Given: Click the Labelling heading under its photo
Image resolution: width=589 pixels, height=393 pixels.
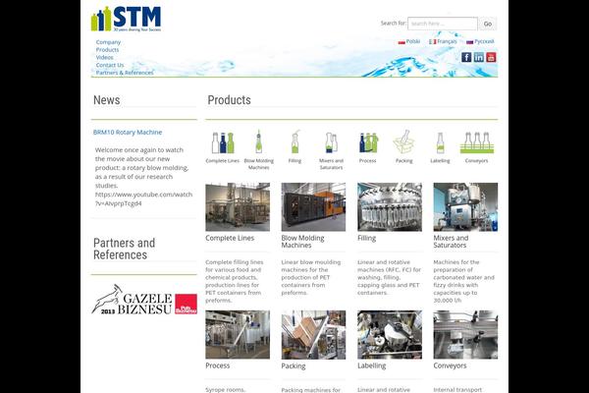Looking at the screenshot, I should click(371, 365).
